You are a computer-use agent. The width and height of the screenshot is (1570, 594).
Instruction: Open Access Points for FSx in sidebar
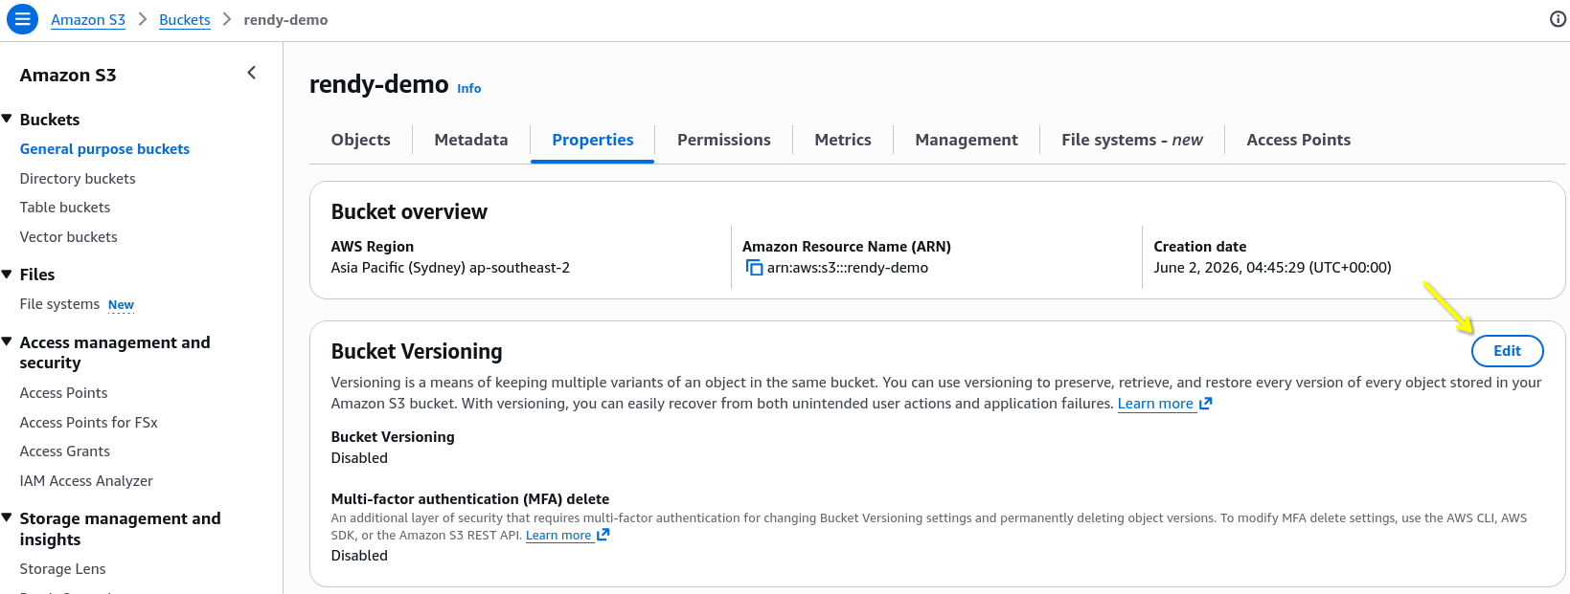click(89, 423)
